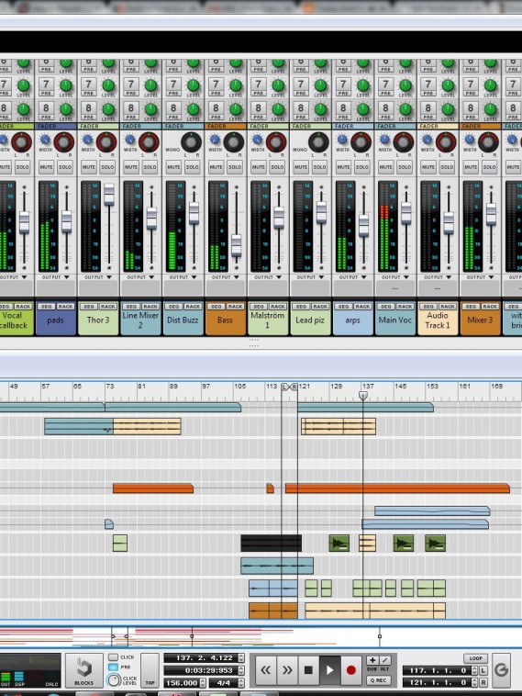Mute the pads channel

tap(46, 167)
